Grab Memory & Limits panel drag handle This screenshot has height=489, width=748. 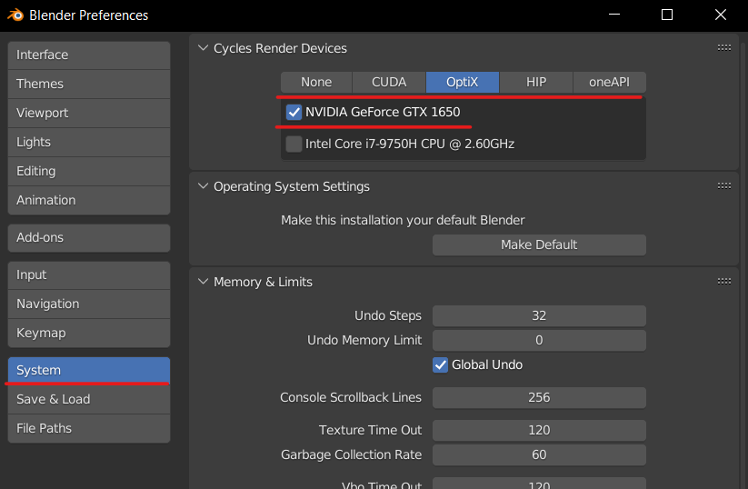[724, 282]
